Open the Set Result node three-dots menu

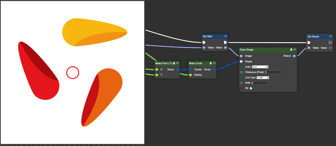point(331,36)
